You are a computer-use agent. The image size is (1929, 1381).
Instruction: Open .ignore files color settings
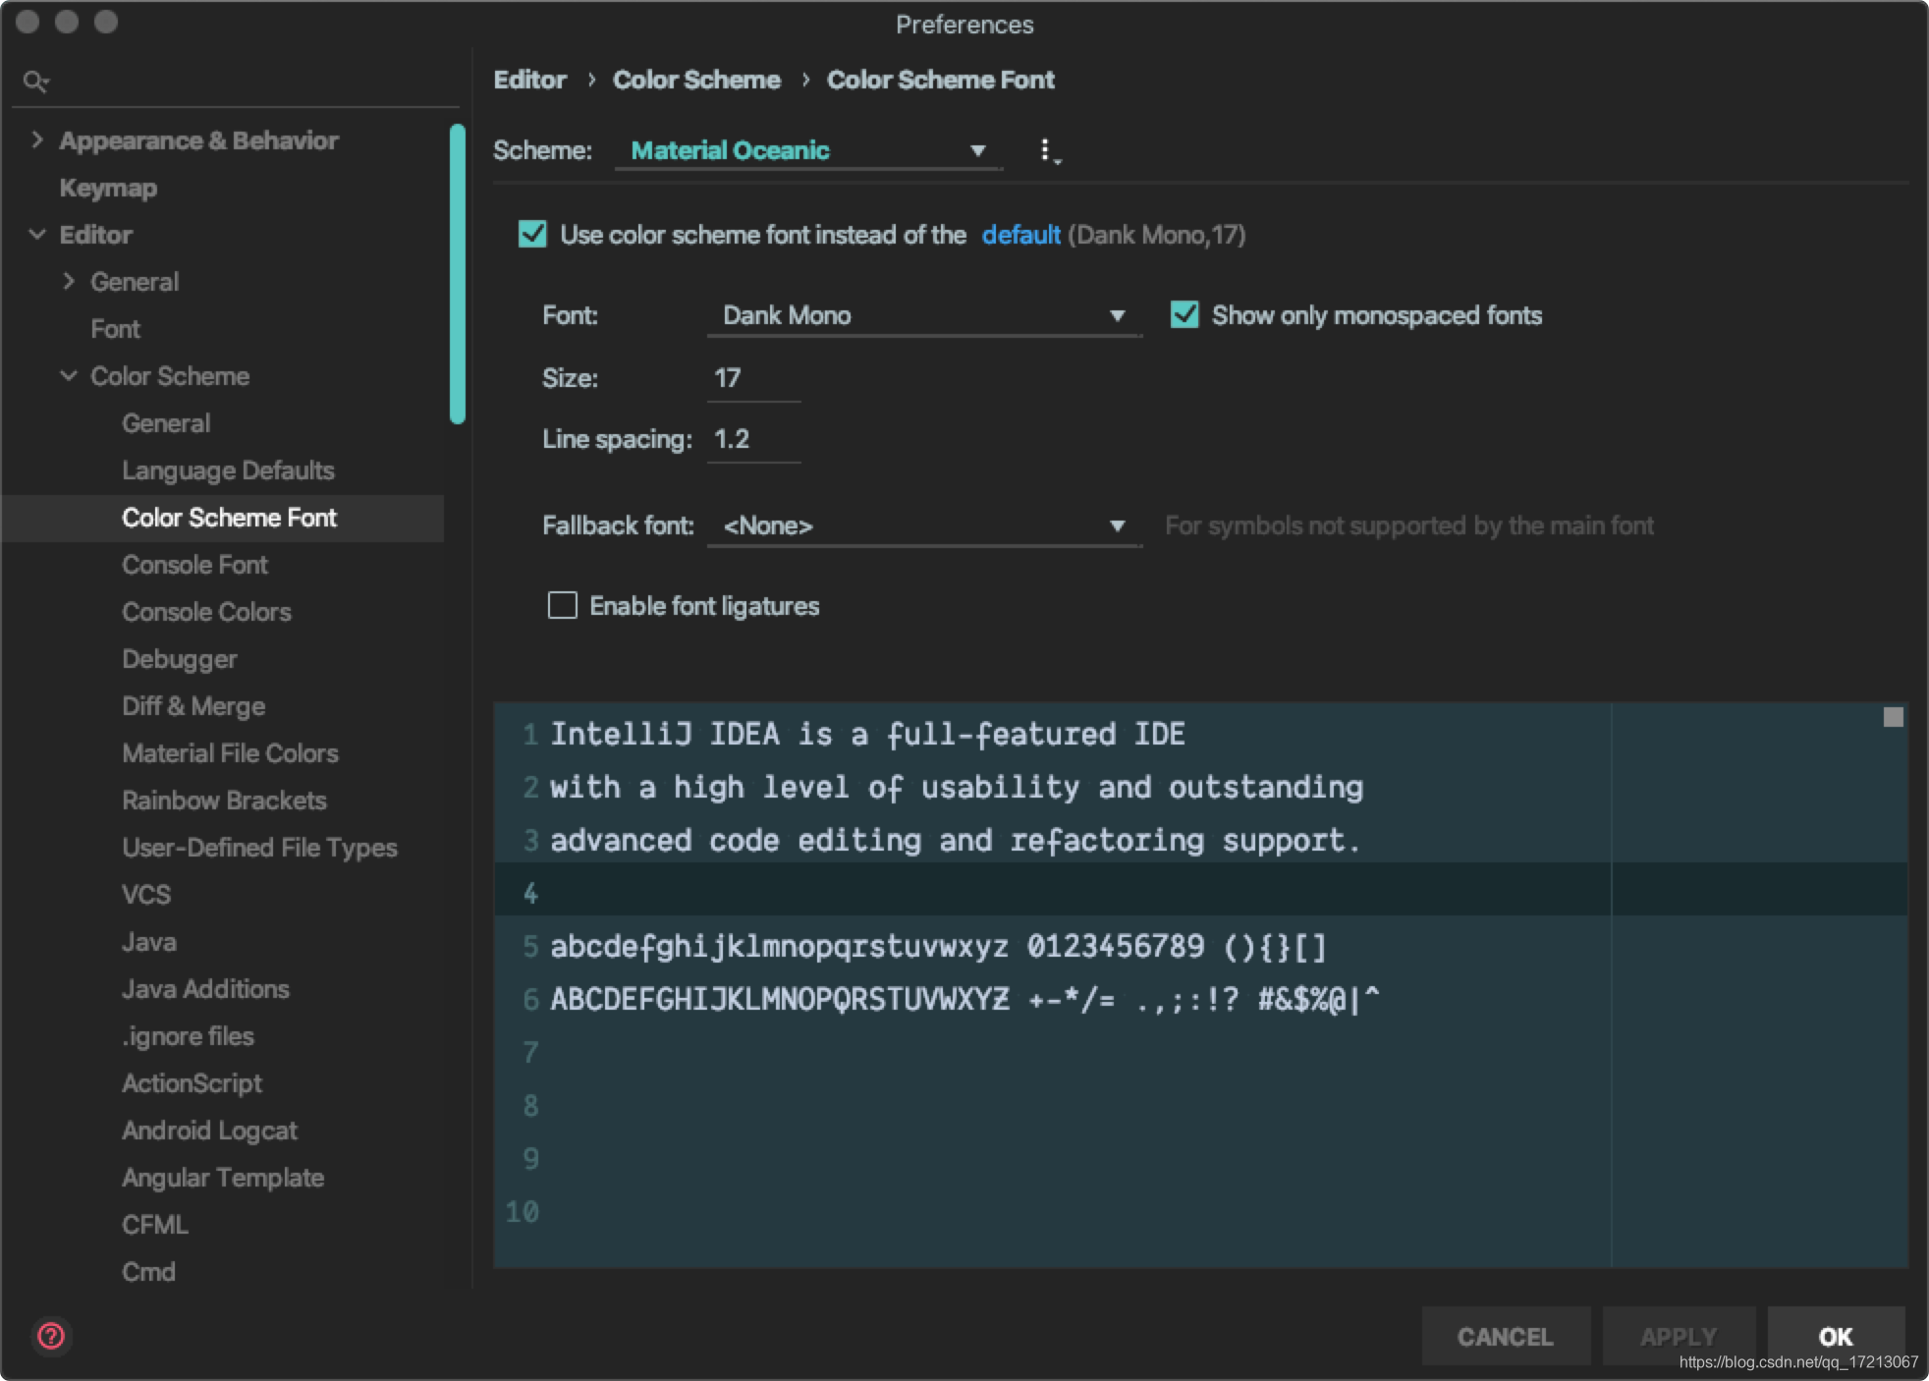[x=188, y=1036]
